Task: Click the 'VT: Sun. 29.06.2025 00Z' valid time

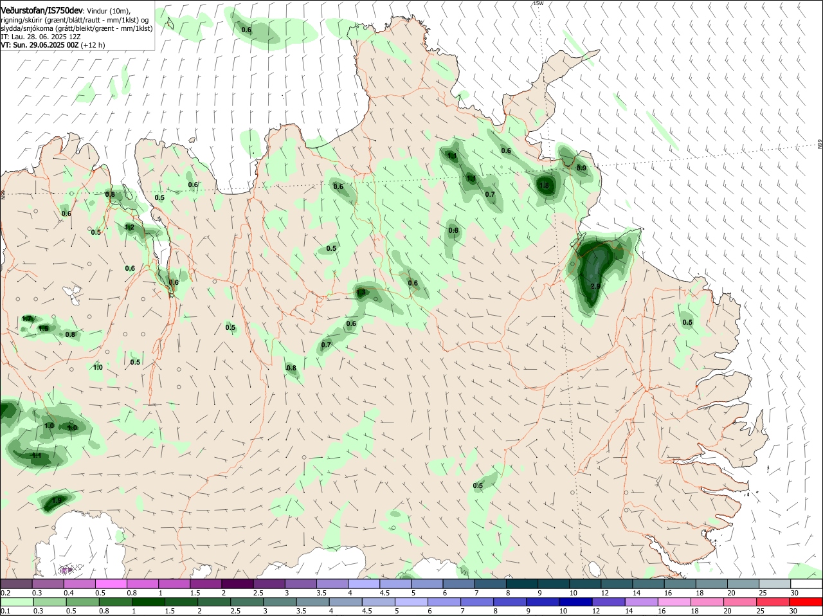Action: pyautogui.click(x=40, y=45)
